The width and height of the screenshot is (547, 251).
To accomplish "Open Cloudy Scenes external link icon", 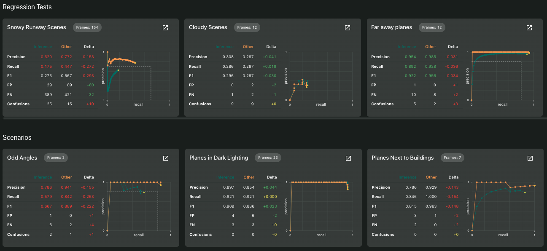I will click(348, 28).
